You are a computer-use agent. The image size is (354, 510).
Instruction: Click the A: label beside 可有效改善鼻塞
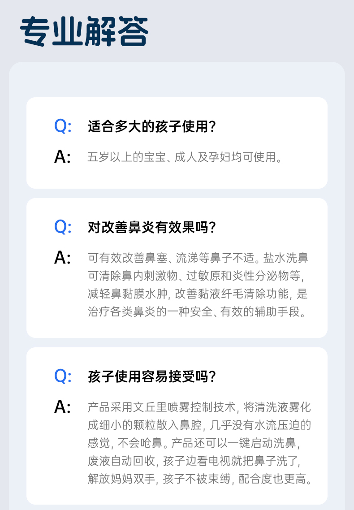point(63,258)
